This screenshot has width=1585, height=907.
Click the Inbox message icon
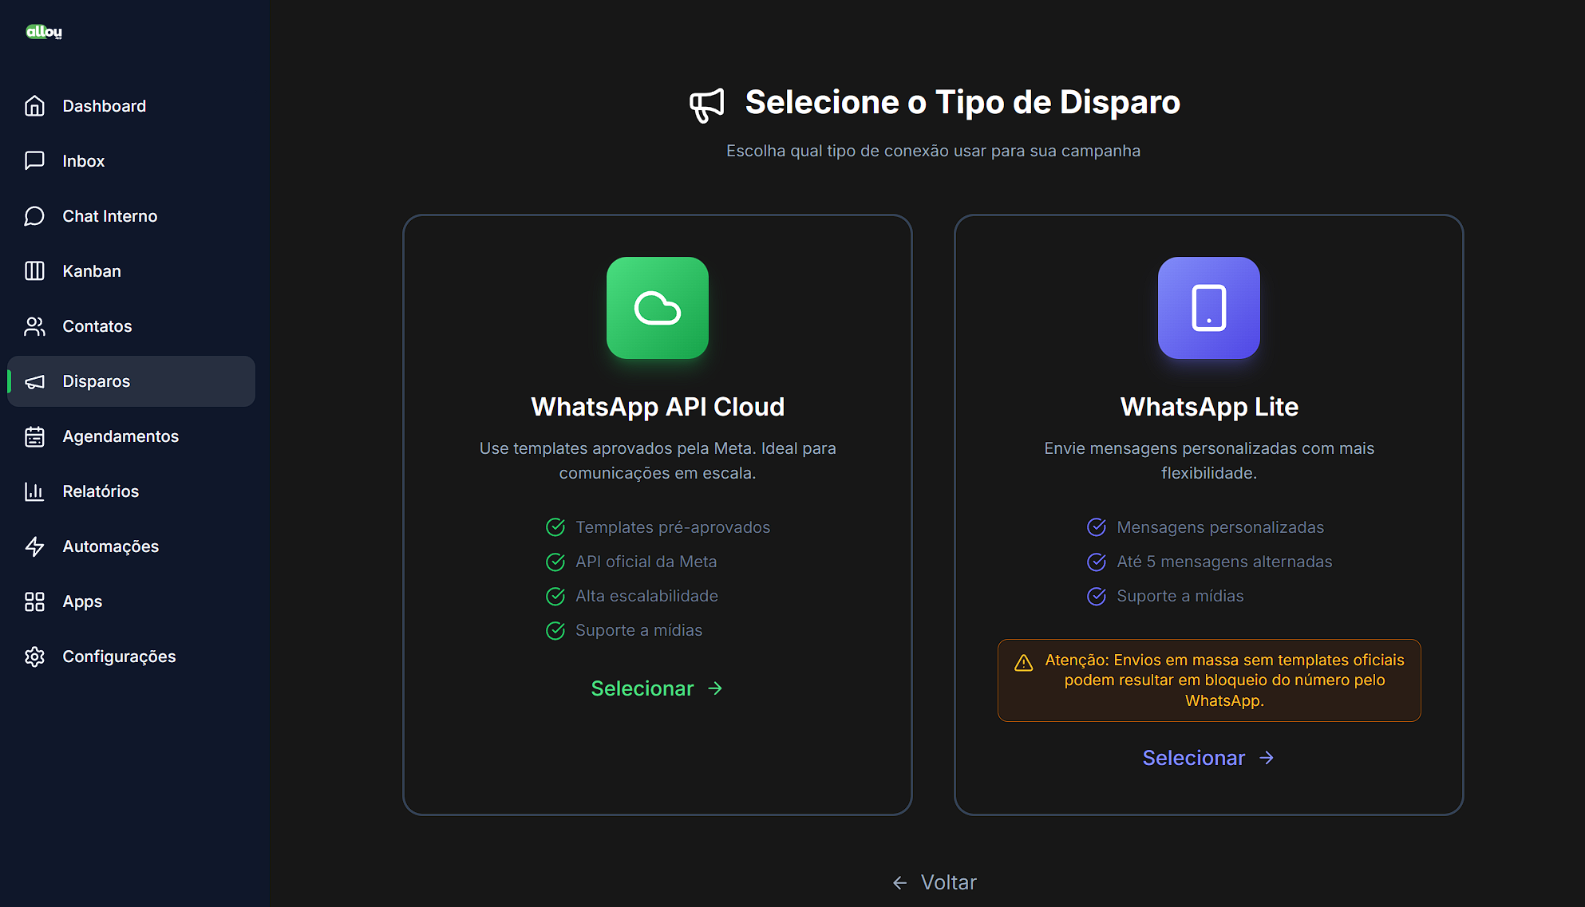(x=34, y=161)
